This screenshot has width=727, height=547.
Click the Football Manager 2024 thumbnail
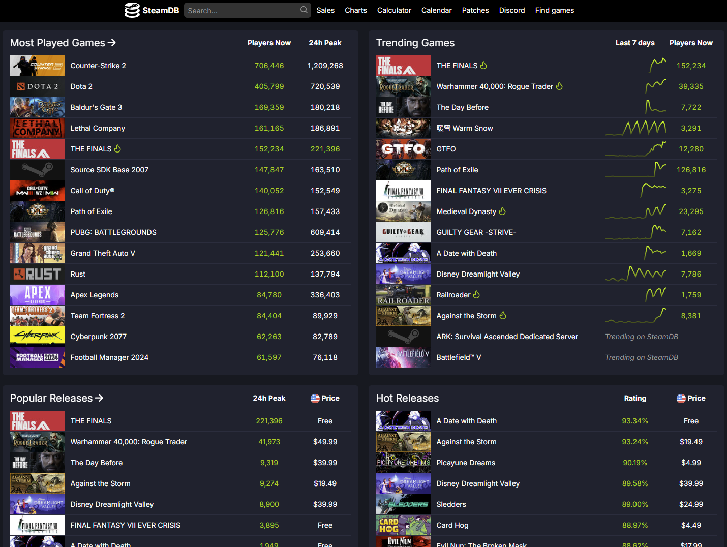click(38, 357)
